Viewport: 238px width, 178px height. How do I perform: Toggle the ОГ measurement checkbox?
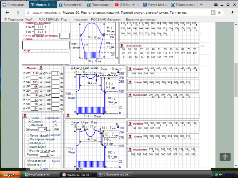point(25,73)
